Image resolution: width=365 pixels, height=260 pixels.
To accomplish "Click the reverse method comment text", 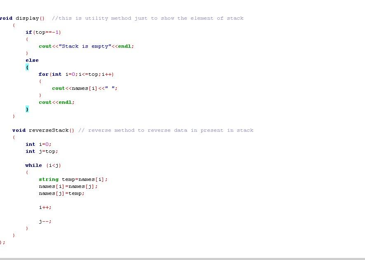I will 165,130.
